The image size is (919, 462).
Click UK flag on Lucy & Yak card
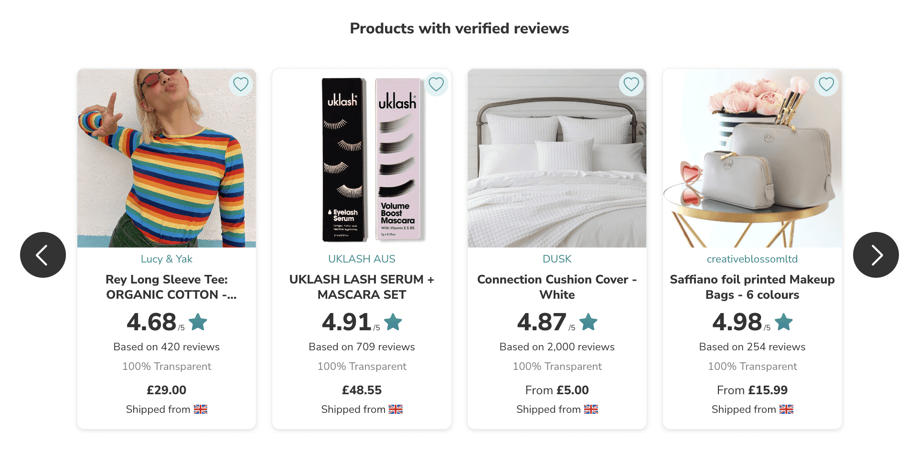[201, 409]
